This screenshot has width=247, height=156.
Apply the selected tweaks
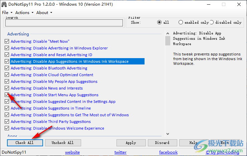pos(131,143)
